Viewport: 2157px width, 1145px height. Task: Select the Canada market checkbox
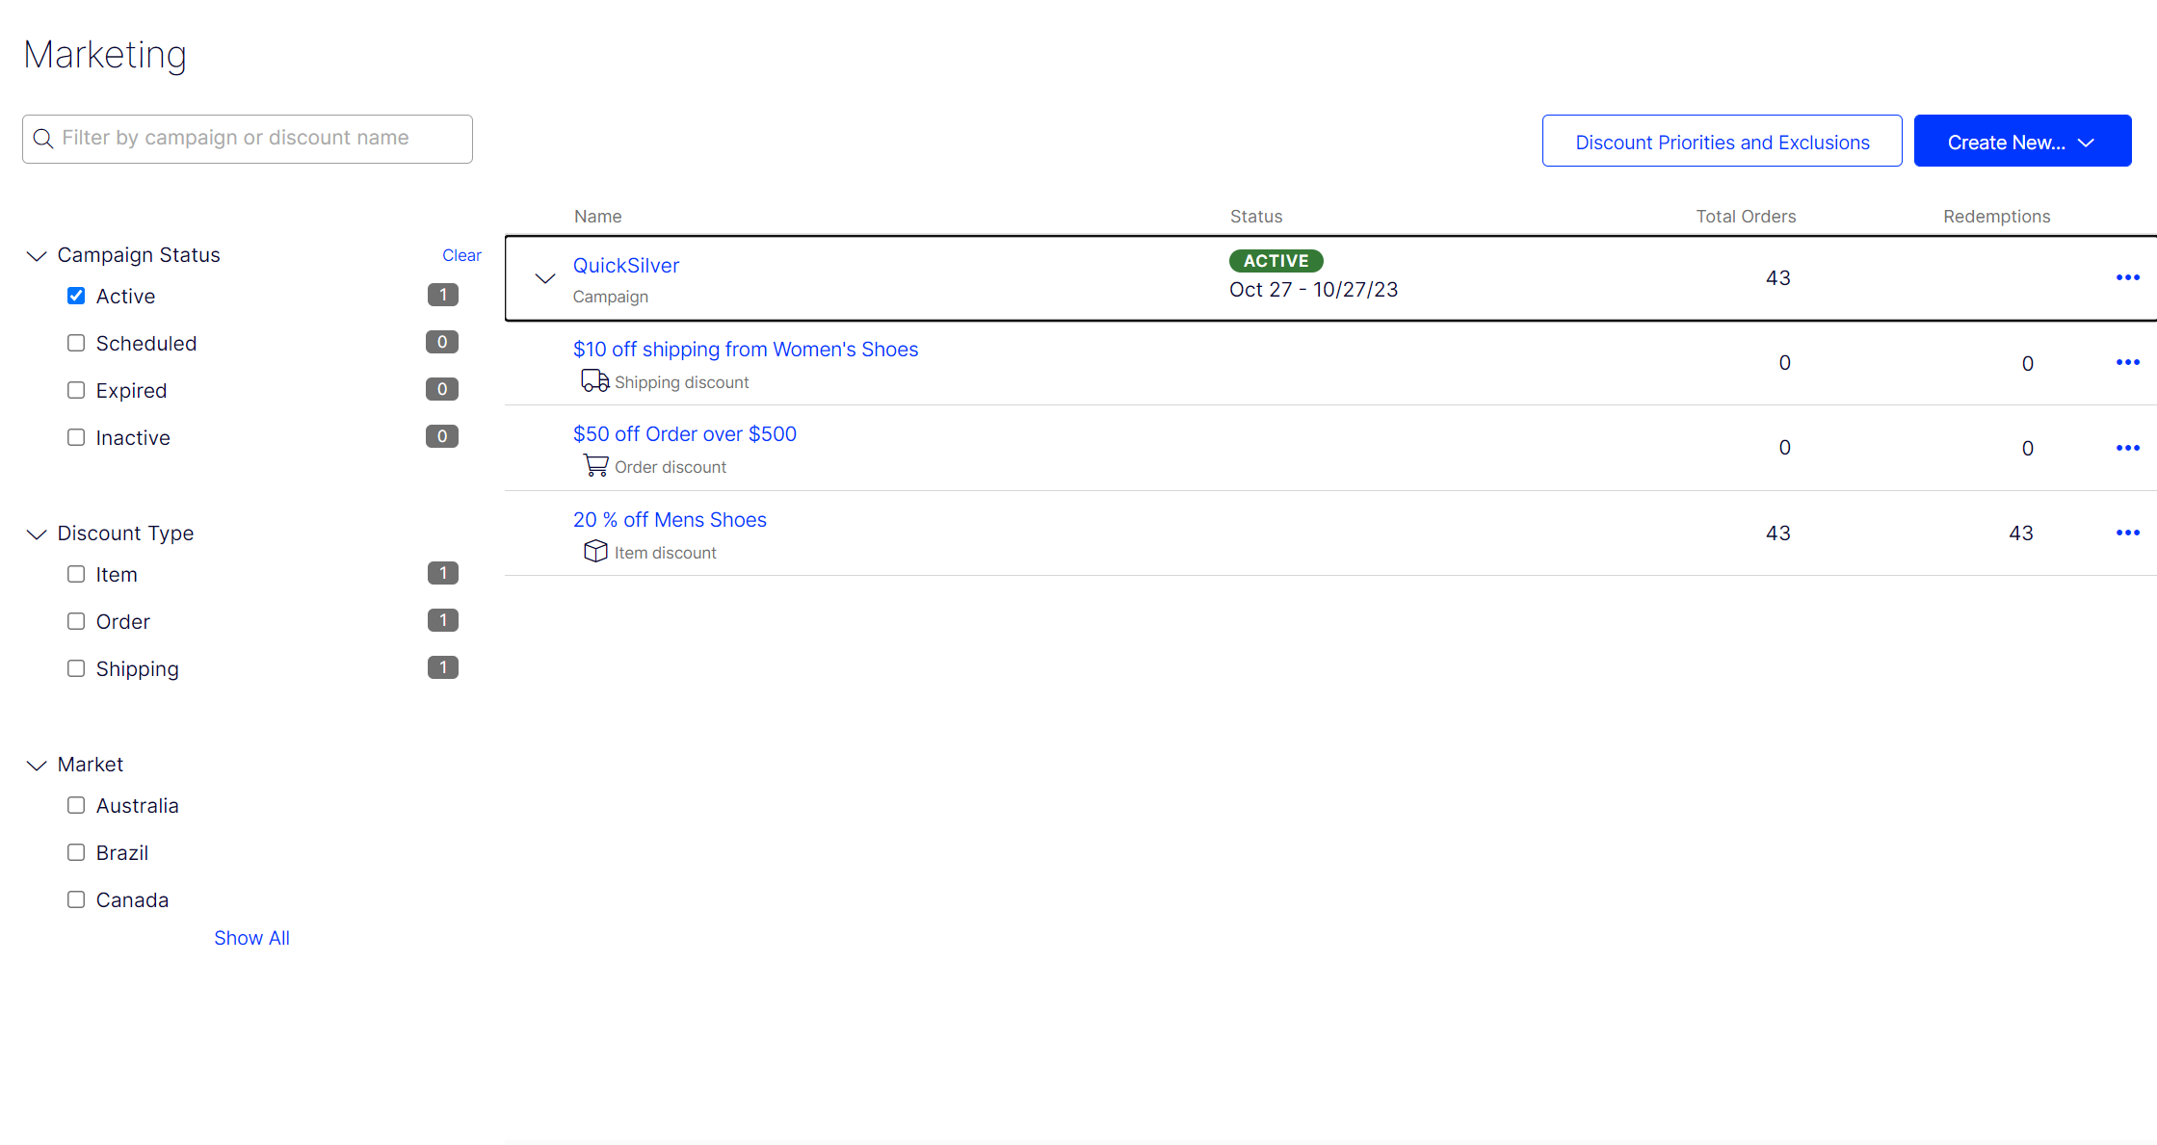pyautogui.click(x=76, y=899)
